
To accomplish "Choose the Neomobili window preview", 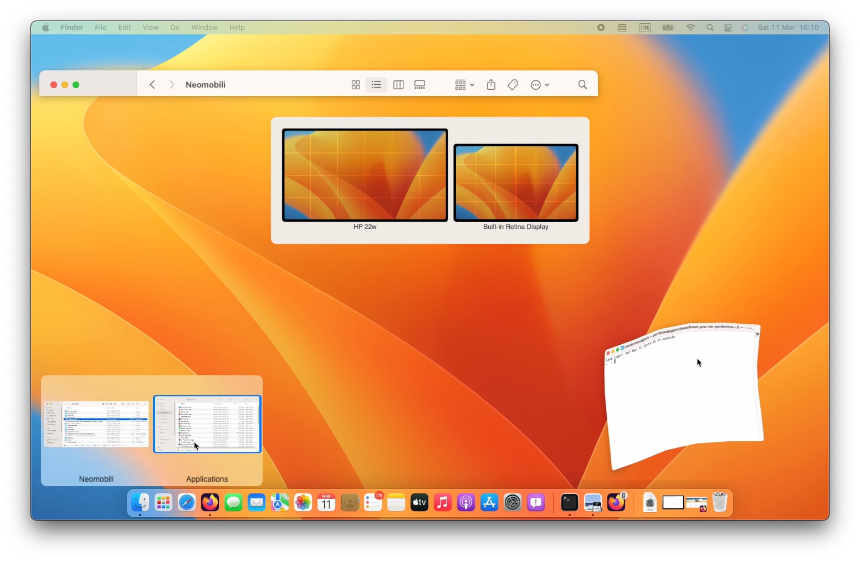I will [x=97, y=424].
